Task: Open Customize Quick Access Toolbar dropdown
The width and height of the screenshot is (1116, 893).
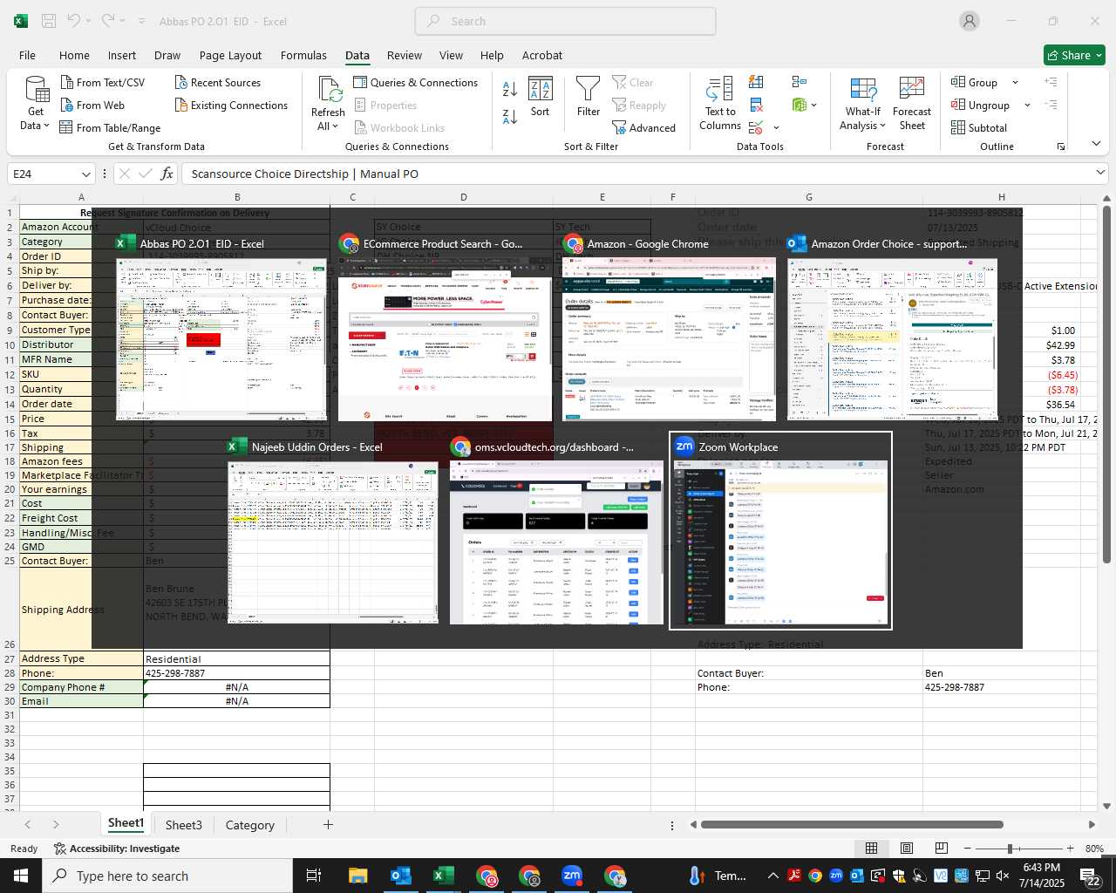Action: point(141,21)
